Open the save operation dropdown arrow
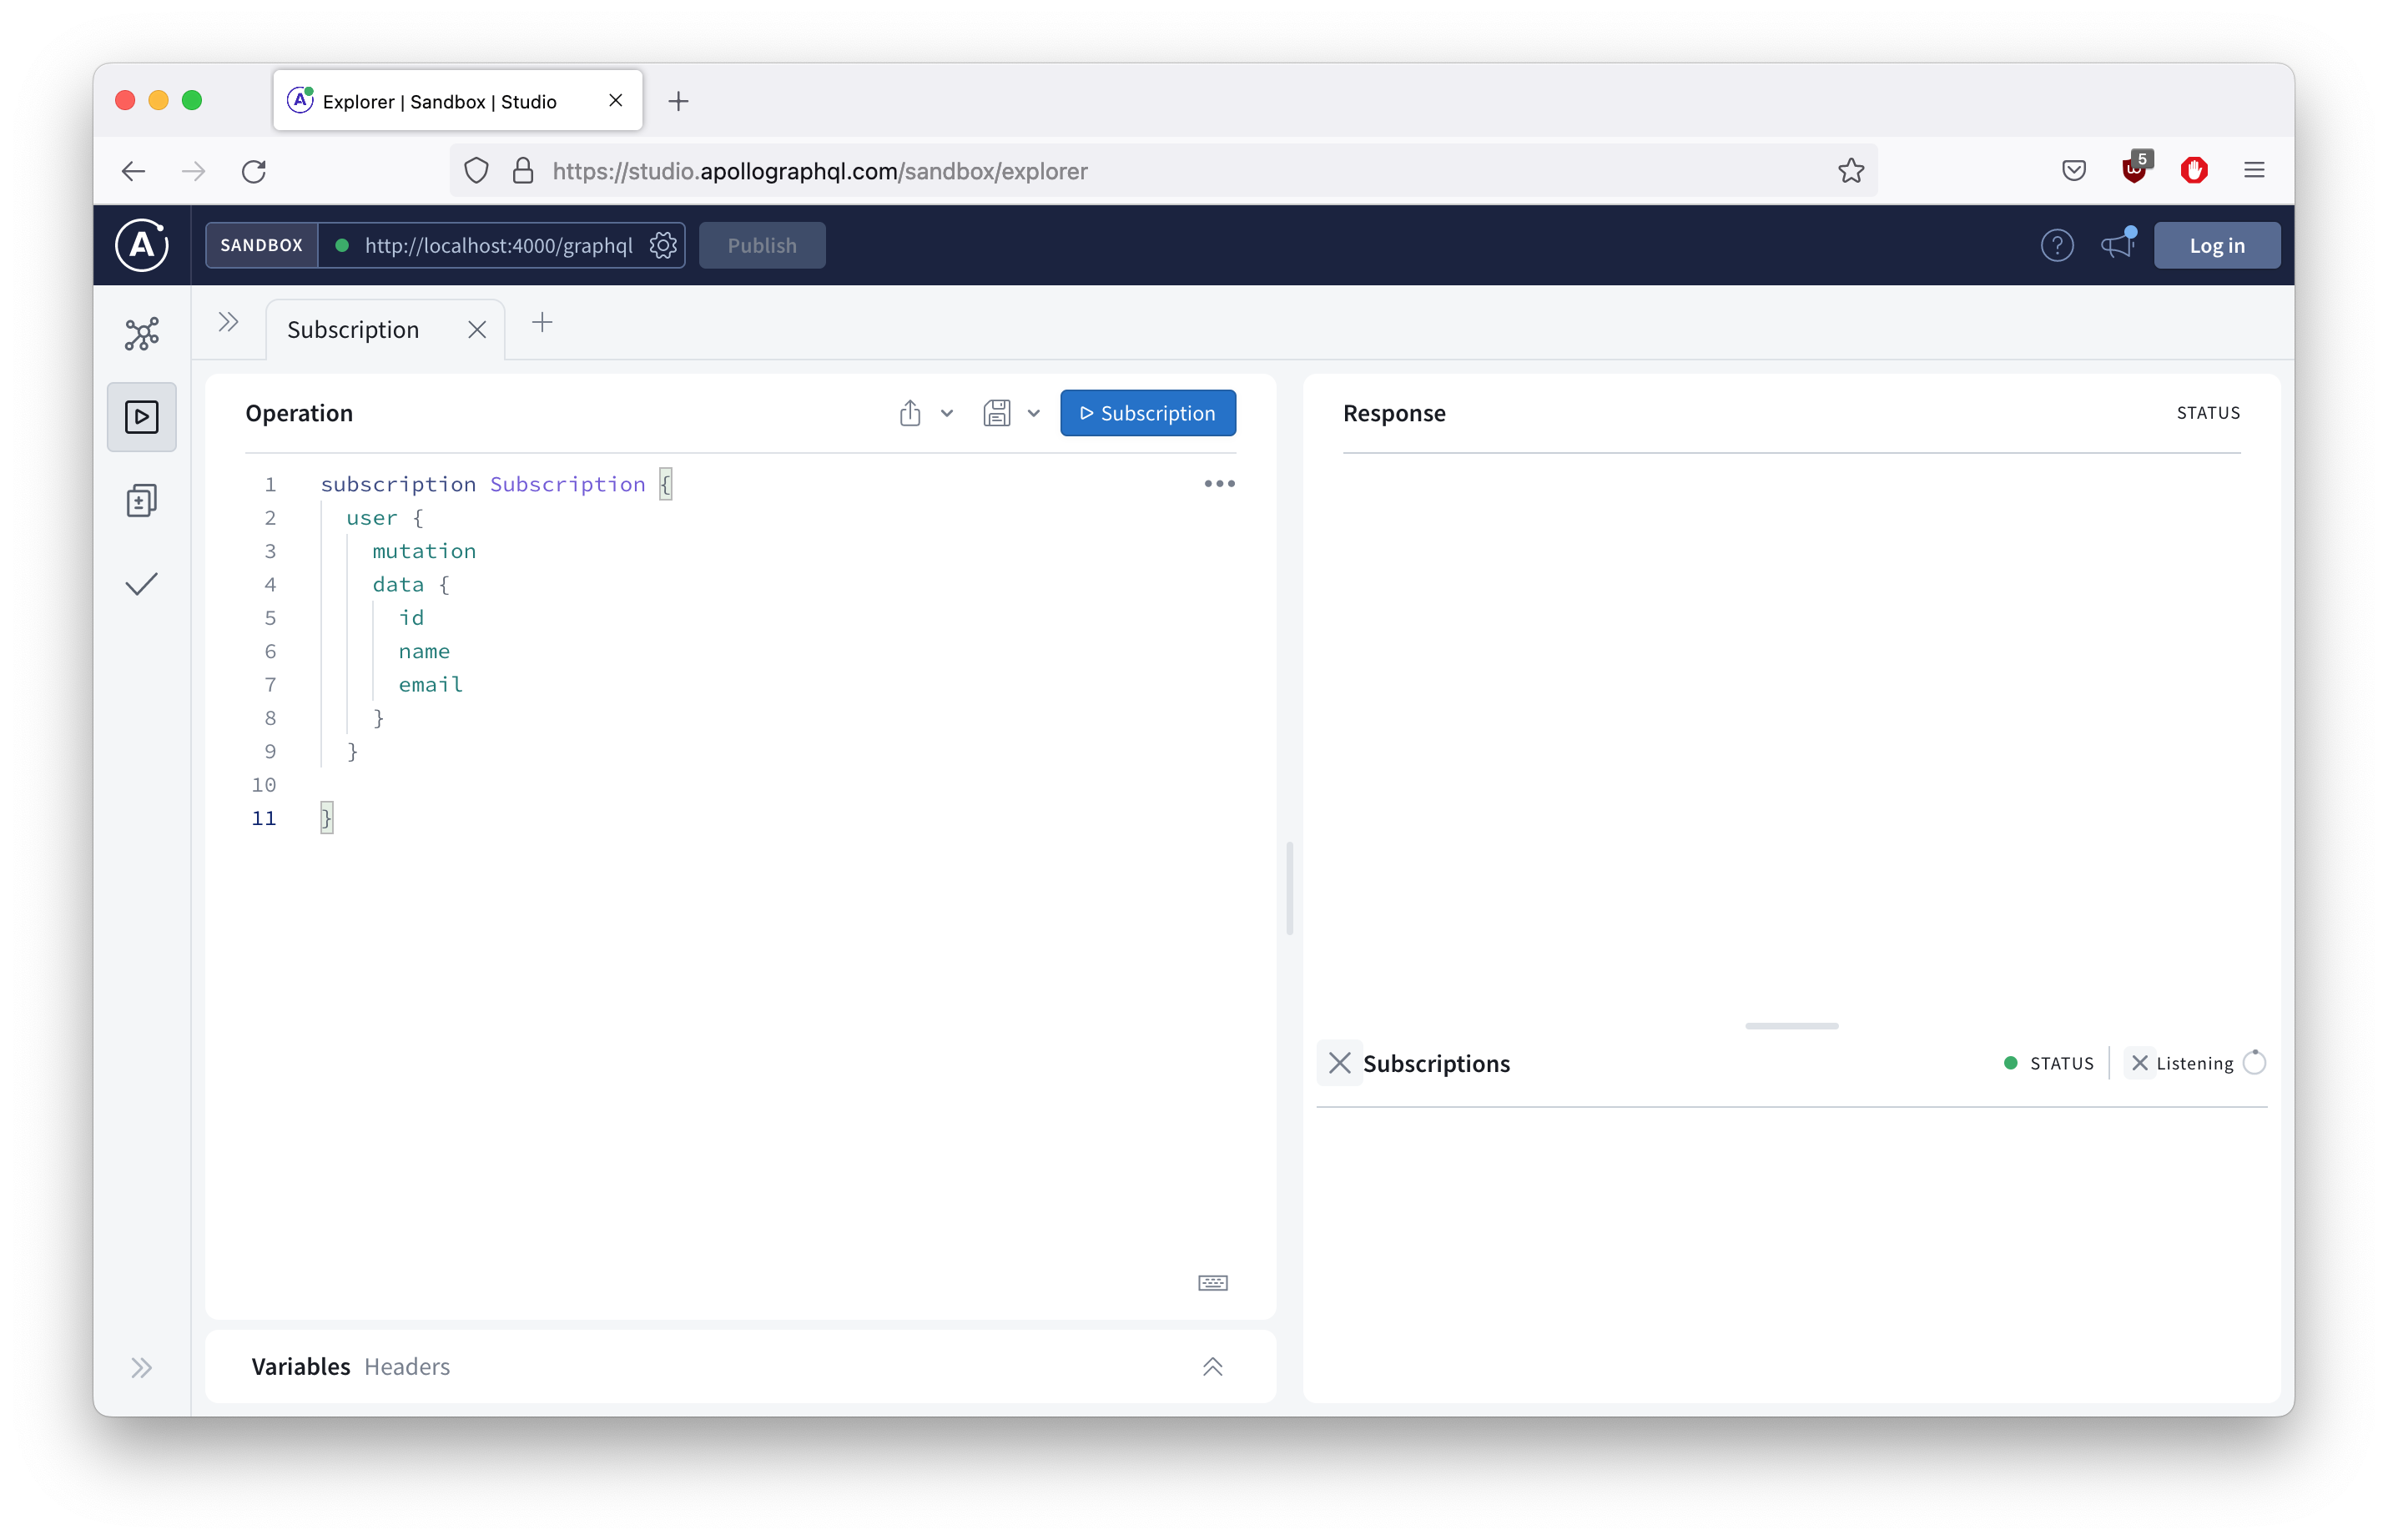 pos(1033,413)
